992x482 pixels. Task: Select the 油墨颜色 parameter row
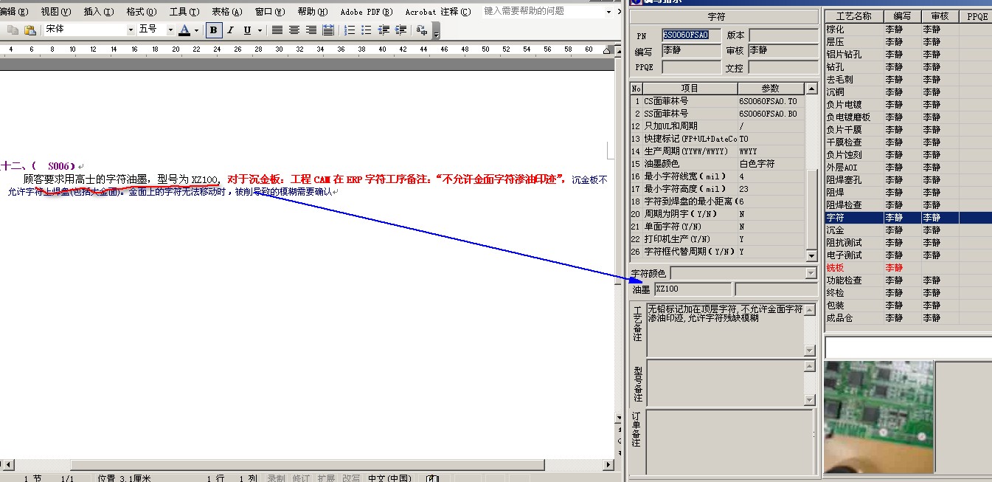click(718, 164)
